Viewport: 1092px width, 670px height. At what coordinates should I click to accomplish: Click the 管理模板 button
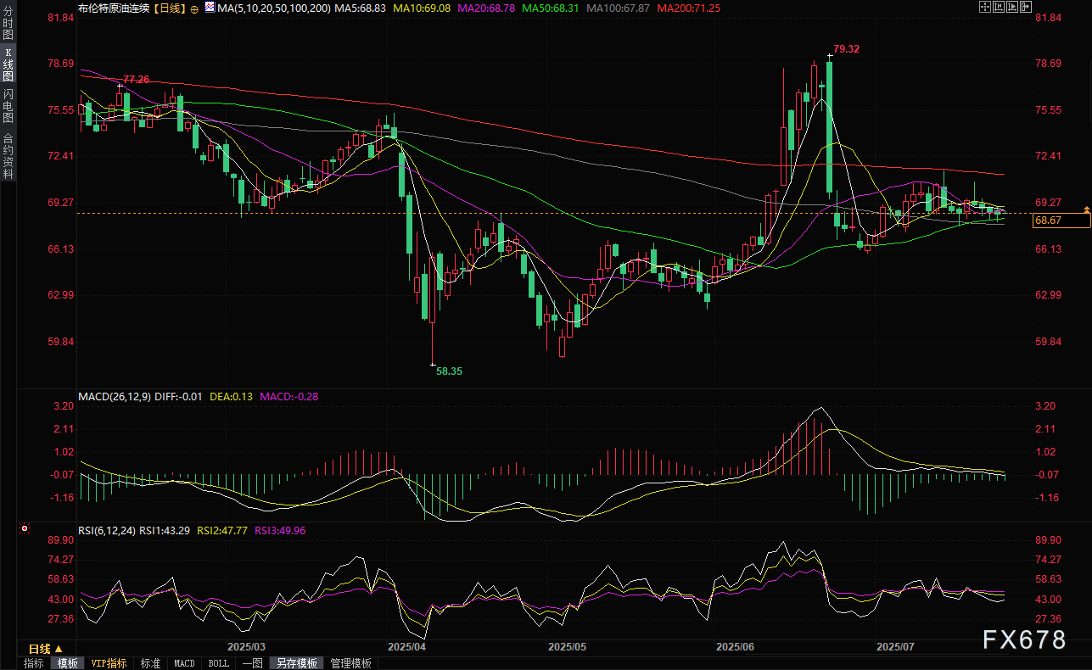(x=350, y=663)
